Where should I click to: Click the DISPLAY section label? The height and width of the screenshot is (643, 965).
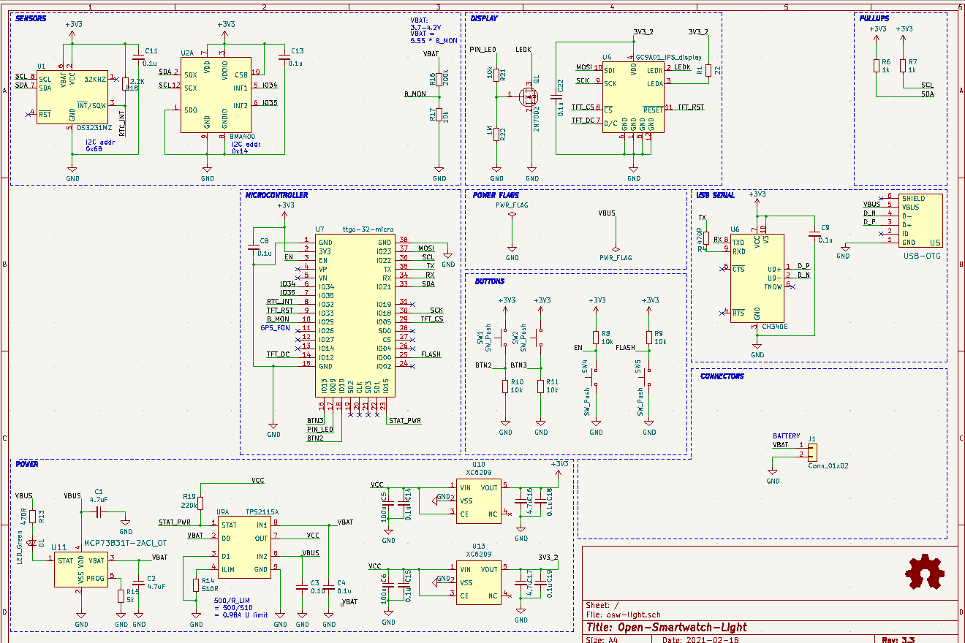[484, 18]
